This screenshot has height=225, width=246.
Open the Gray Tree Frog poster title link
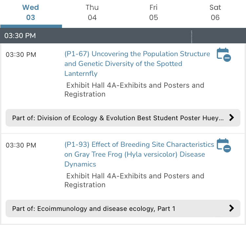[x=139, y=154]
